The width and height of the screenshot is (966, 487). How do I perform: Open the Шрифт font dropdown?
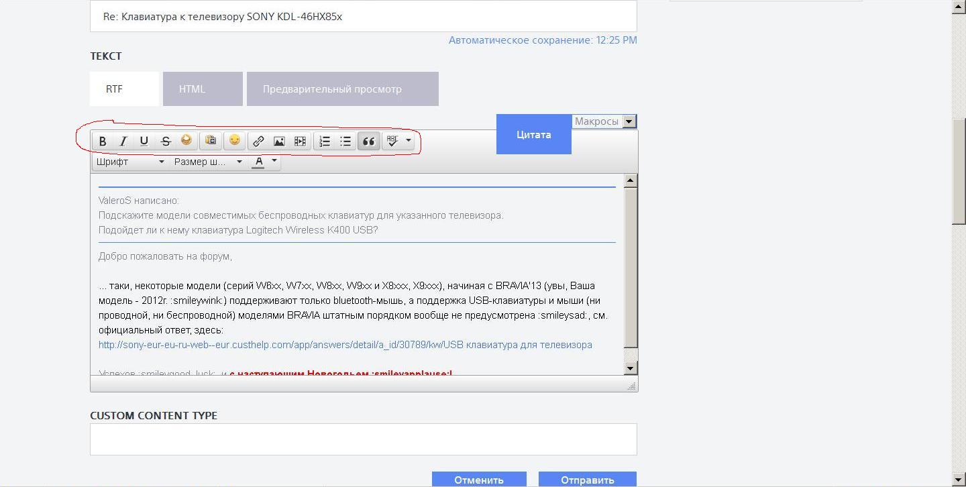[x=130, y=162]
